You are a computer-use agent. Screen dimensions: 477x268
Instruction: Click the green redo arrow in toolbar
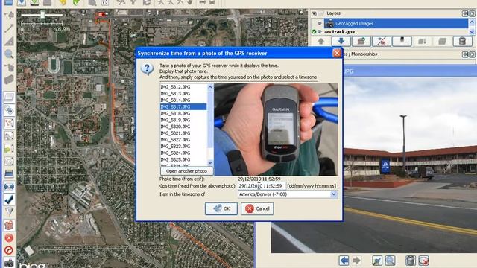coord(76,3)
